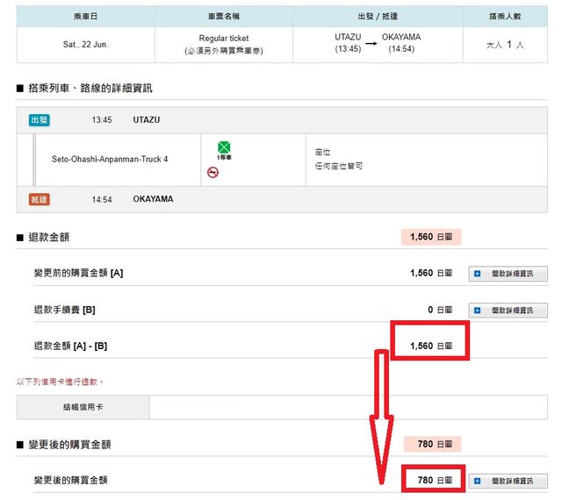Expand details for 退款手續費 [B]
Screen dimensions: 562x500
click(x=508, y=311)
